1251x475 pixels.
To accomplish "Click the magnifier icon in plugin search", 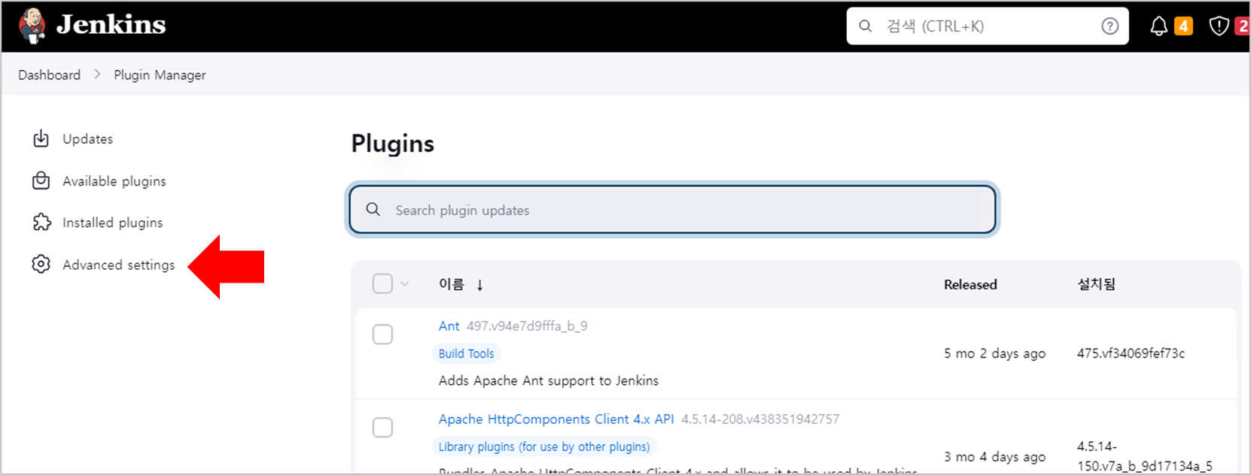I will pyautogui.click(x=373, y=209).
